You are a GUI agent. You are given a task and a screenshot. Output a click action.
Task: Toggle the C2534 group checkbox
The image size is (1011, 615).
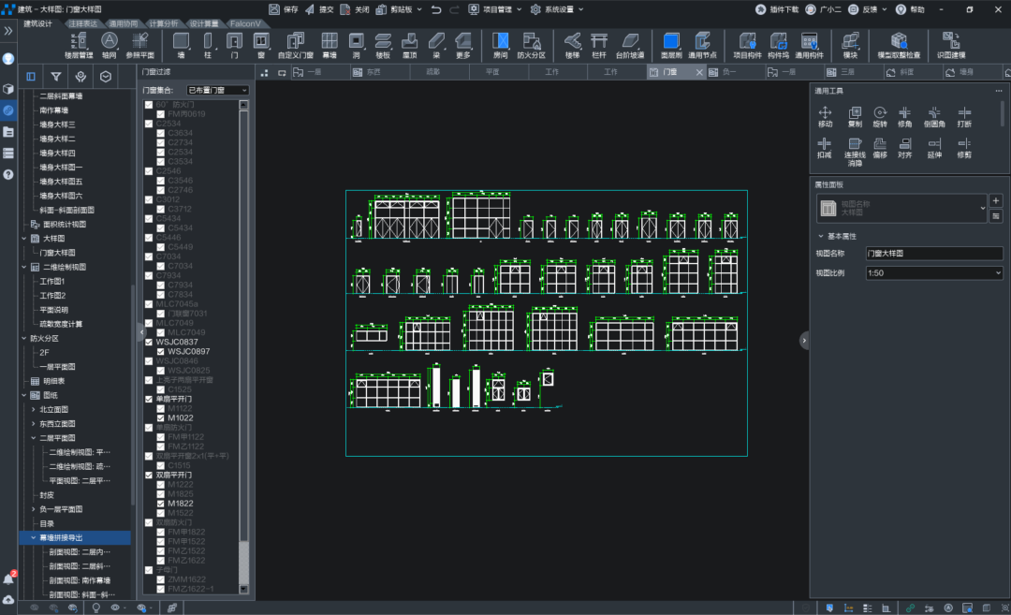click(x=149, y=124)
